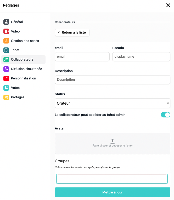Click Retour à la liste button
Screen dimensions: 174x200
(72, 33)
